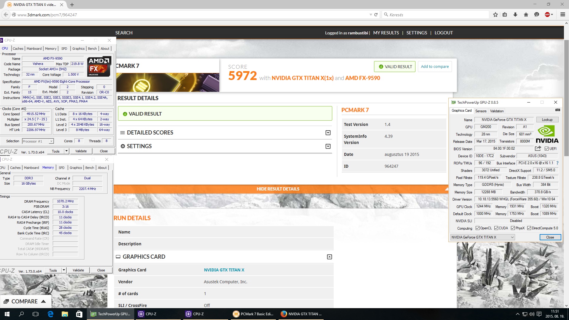Click the NVIDIA logo in GPU-Z
The height and width of the screenshot is (320, 569).
pyautogui.click(x=547, y=134)
